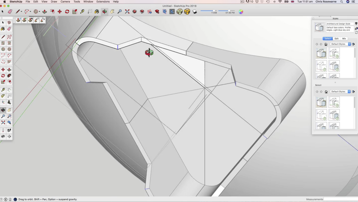Select the Move tool in top toolbar
Image resolution: width=358 pixels, height=202 pixels.
[x=59, y=11]
